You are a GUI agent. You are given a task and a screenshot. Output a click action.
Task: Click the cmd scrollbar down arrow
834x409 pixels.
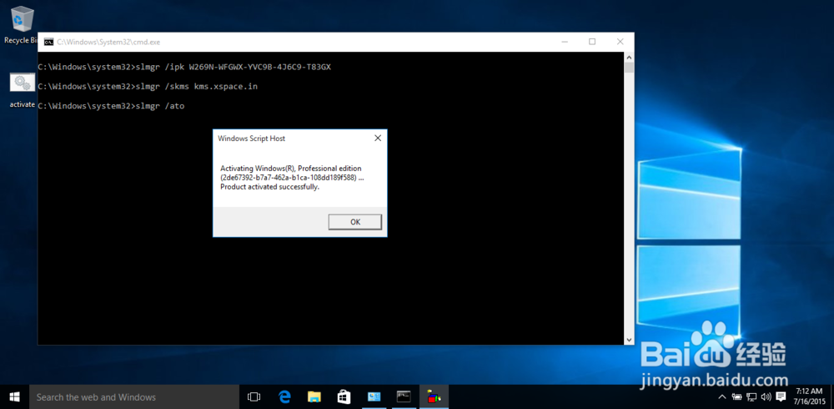(629, 340)
